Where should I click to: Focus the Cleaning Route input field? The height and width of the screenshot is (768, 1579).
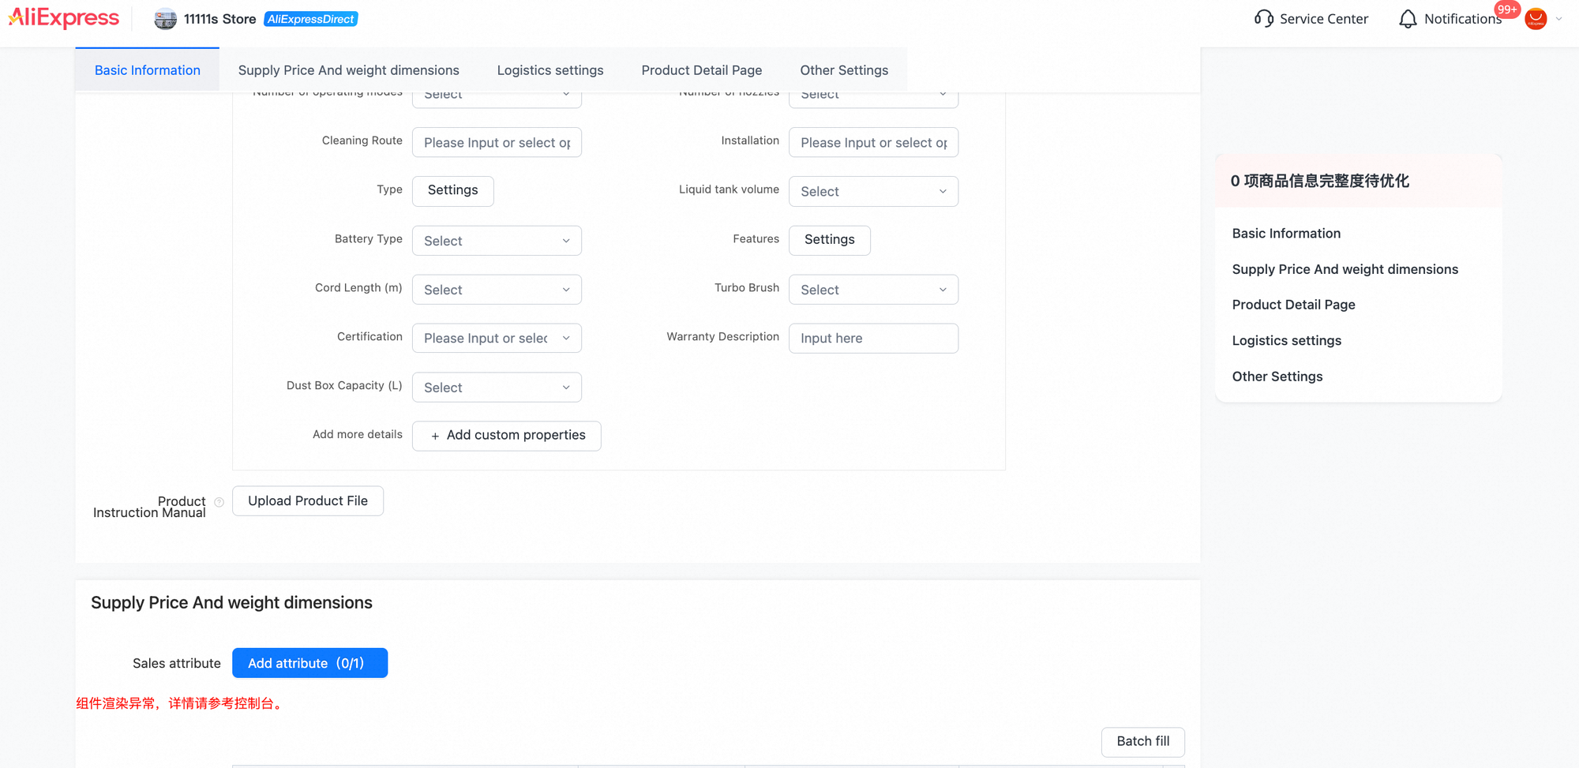(497, 142)
